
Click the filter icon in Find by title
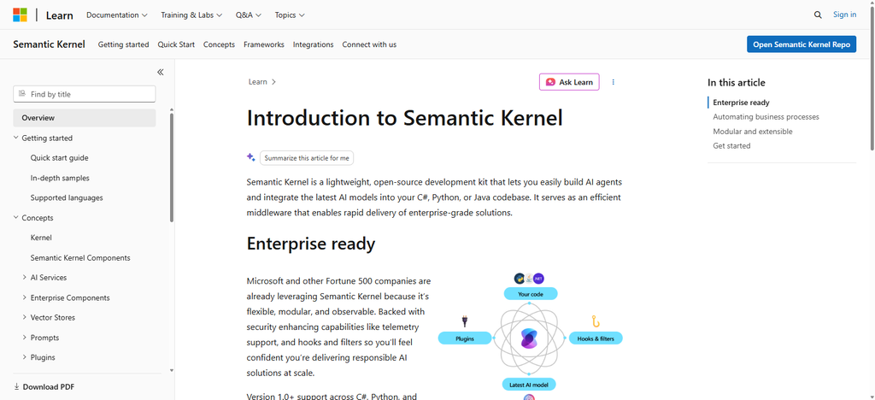[x=21, y=94]
